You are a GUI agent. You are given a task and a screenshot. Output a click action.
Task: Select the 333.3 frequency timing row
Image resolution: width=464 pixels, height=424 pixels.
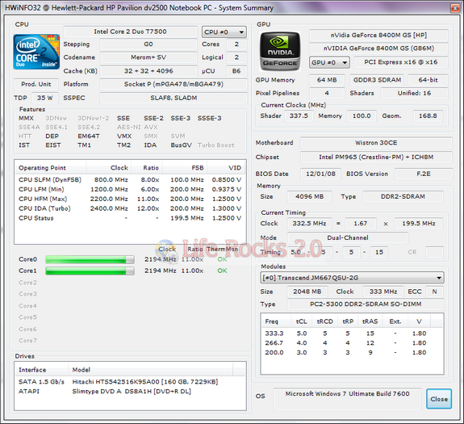352,334
